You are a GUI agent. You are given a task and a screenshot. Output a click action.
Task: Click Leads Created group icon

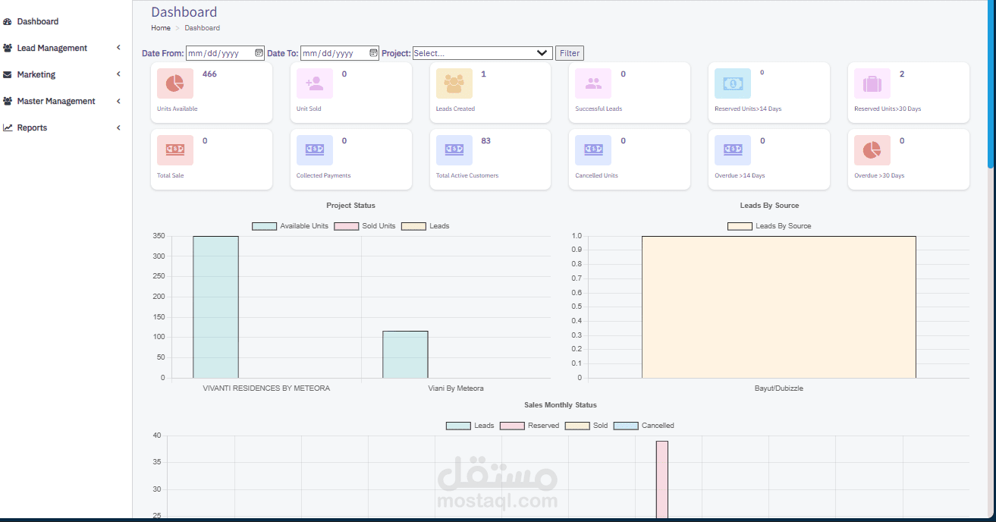pyautogui.click(x=454, y=83)
